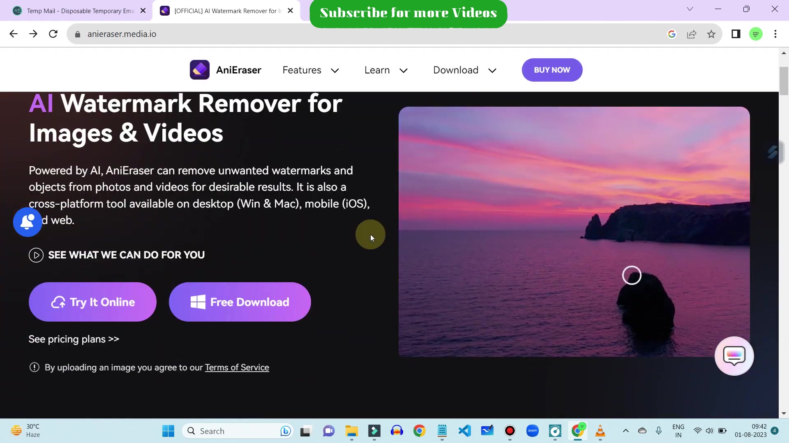Open the Chrome three-dot menu
The width and height of the screenshot is (789, 443).
pyautogui.click(x=776, y=34)
